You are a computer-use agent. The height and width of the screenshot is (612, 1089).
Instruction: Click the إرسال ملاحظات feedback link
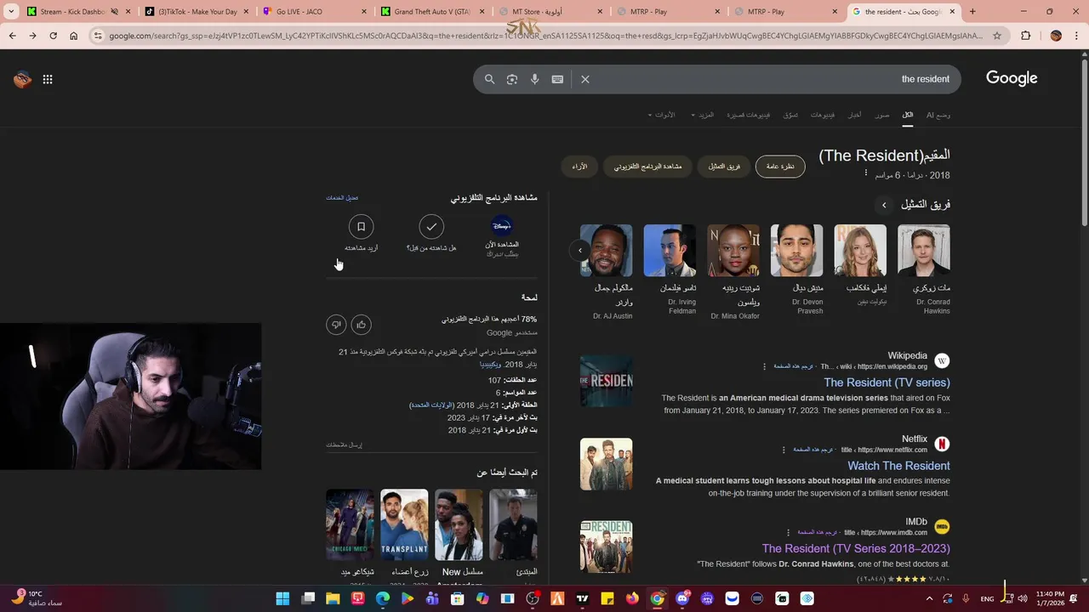(344, 445)
